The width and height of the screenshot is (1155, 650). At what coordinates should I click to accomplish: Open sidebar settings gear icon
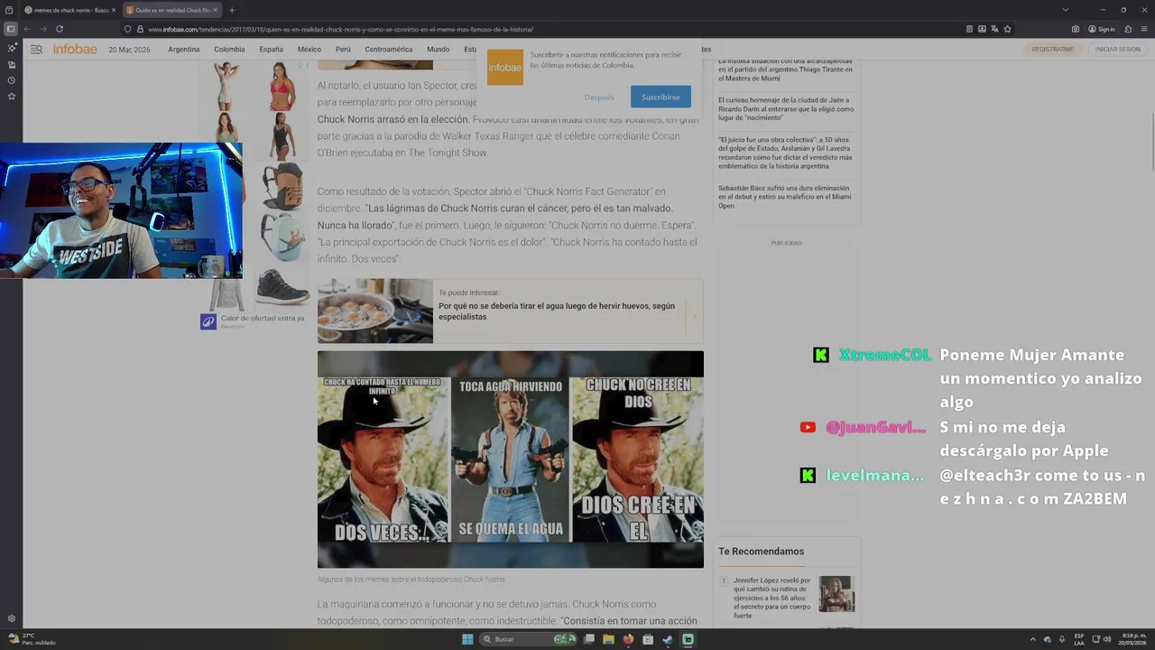point(12,618)
